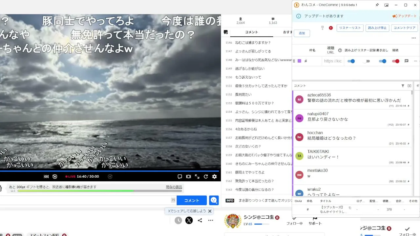
Task: Click アップデート link in OneComme banner
Action: [405, 16]
